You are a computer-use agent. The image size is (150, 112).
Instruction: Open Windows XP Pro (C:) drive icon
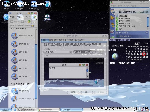[x=15, y=36]
